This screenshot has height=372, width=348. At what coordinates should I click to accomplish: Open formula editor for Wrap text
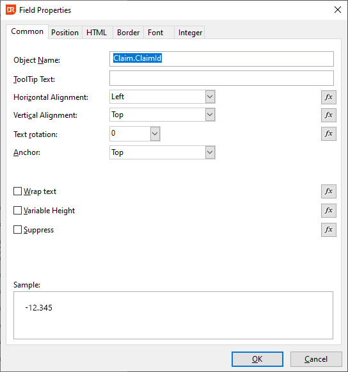(x=329, y=191)
